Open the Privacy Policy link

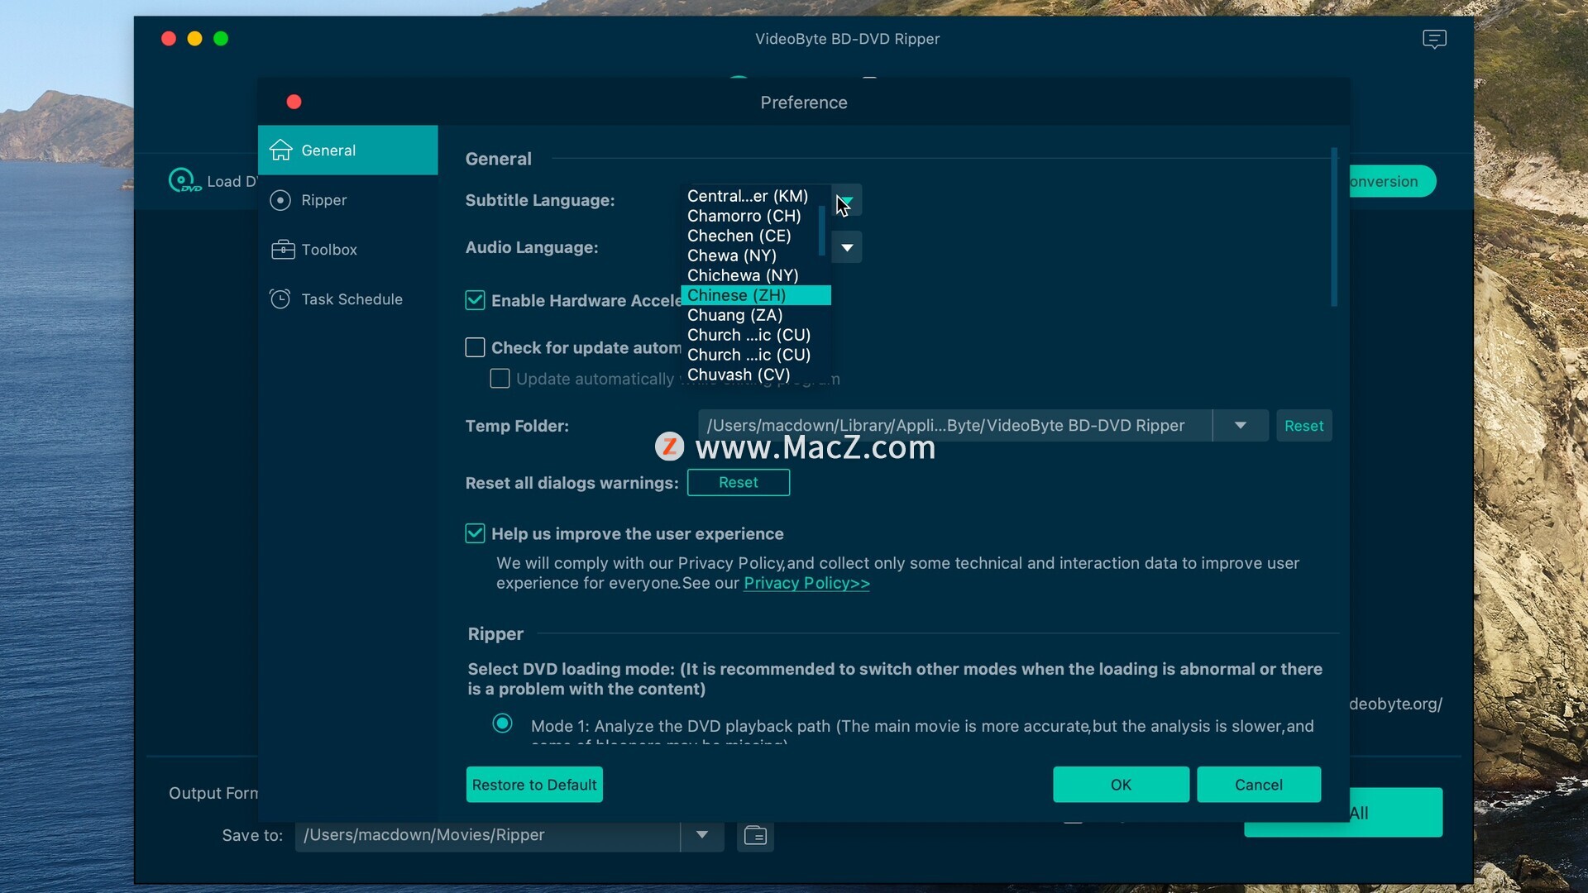click(x=806, y=583)
